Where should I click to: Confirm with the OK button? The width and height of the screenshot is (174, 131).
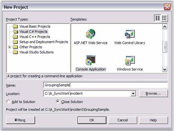tap(92, 120)
